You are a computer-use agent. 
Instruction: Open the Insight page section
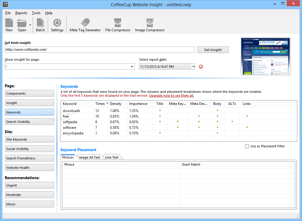click(x=29, y=103)
